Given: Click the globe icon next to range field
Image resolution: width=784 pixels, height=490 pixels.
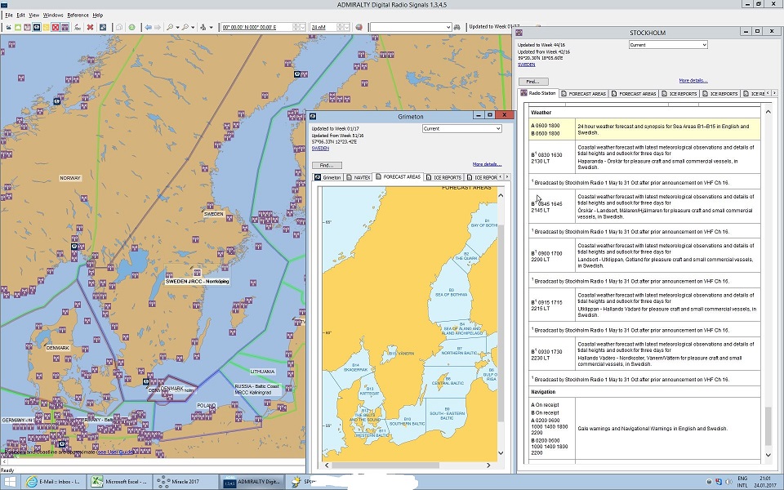Looking at the screenshot, I should (x=359, y=28).
